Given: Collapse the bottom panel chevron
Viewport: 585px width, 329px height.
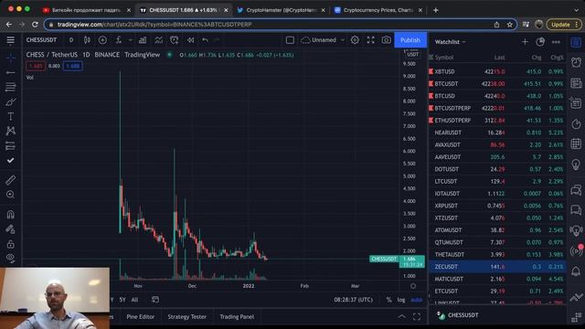Looking at the screenshot, I should pyautogui.click(x=401, y=317).
